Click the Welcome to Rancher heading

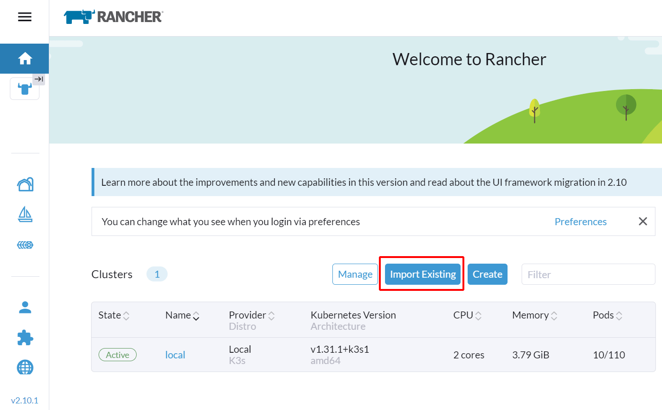click(x=469, y=59)
